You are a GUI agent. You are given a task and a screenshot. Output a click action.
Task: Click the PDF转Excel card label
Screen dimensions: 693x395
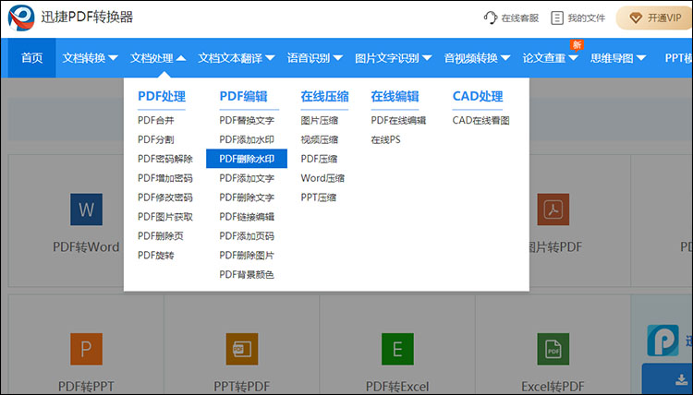397,387
